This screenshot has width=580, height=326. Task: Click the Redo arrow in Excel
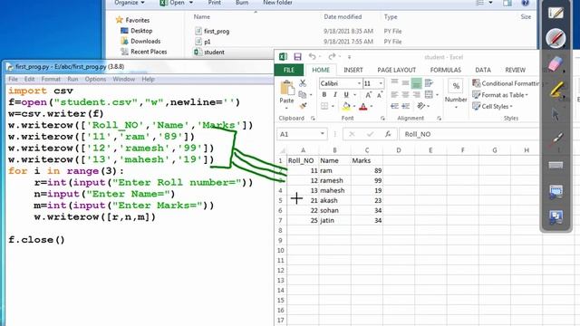[x=332, y=56]
